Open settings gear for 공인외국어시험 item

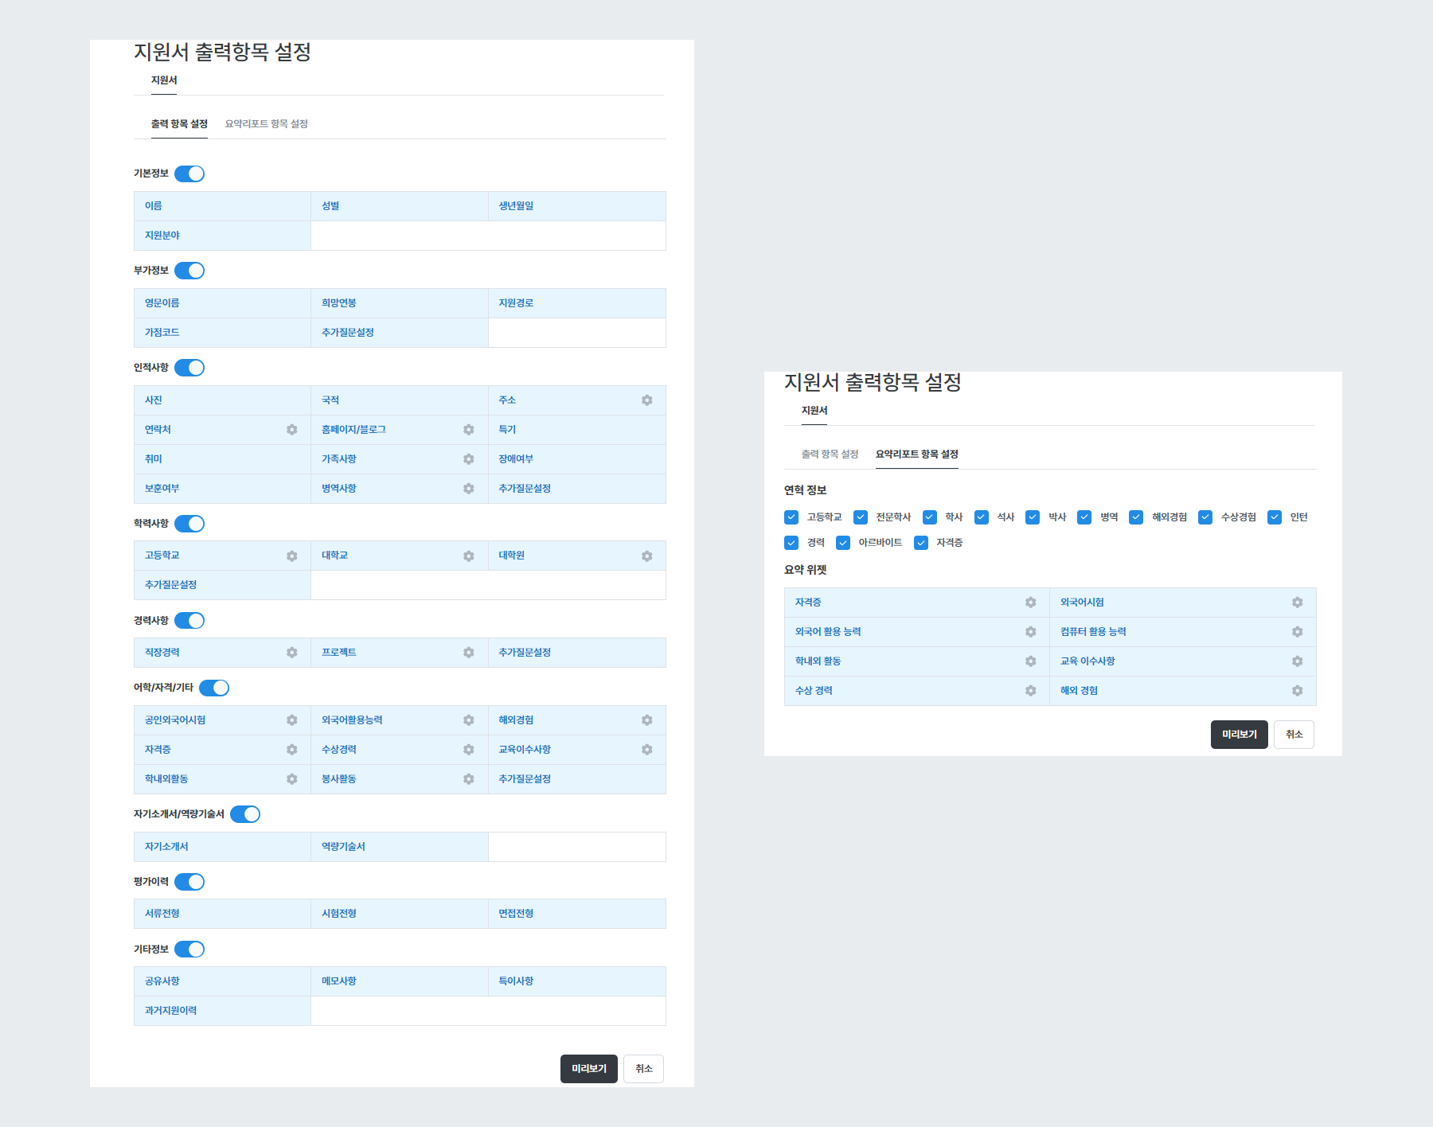[x=292, y=720]
